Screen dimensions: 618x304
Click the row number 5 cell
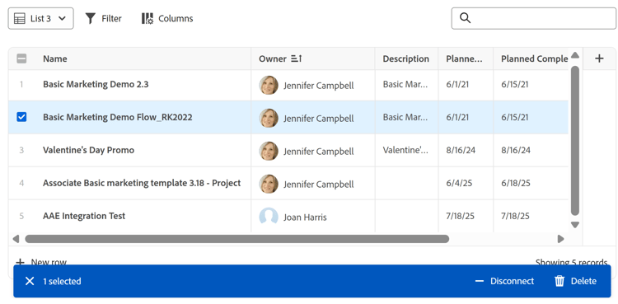click(x=21, y=216)
